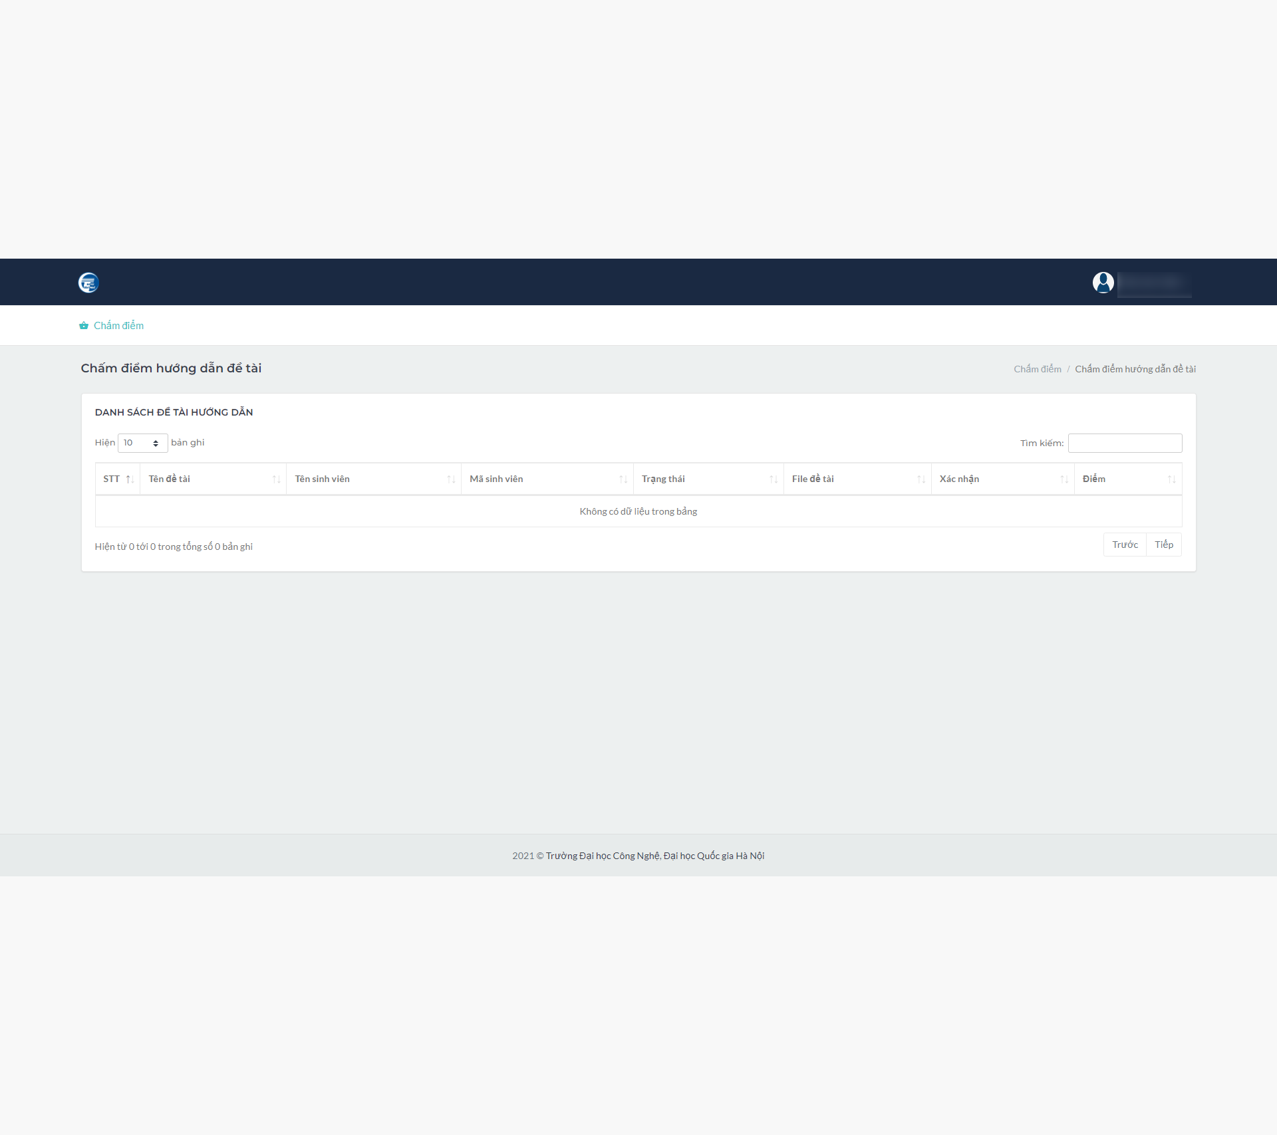
Task: Open the records-per-page dropdown showing 10
Action: pos(142,443)
